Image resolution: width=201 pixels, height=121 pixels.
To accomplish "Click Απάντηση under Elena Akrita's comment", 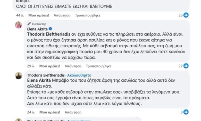I will (64, 66).
